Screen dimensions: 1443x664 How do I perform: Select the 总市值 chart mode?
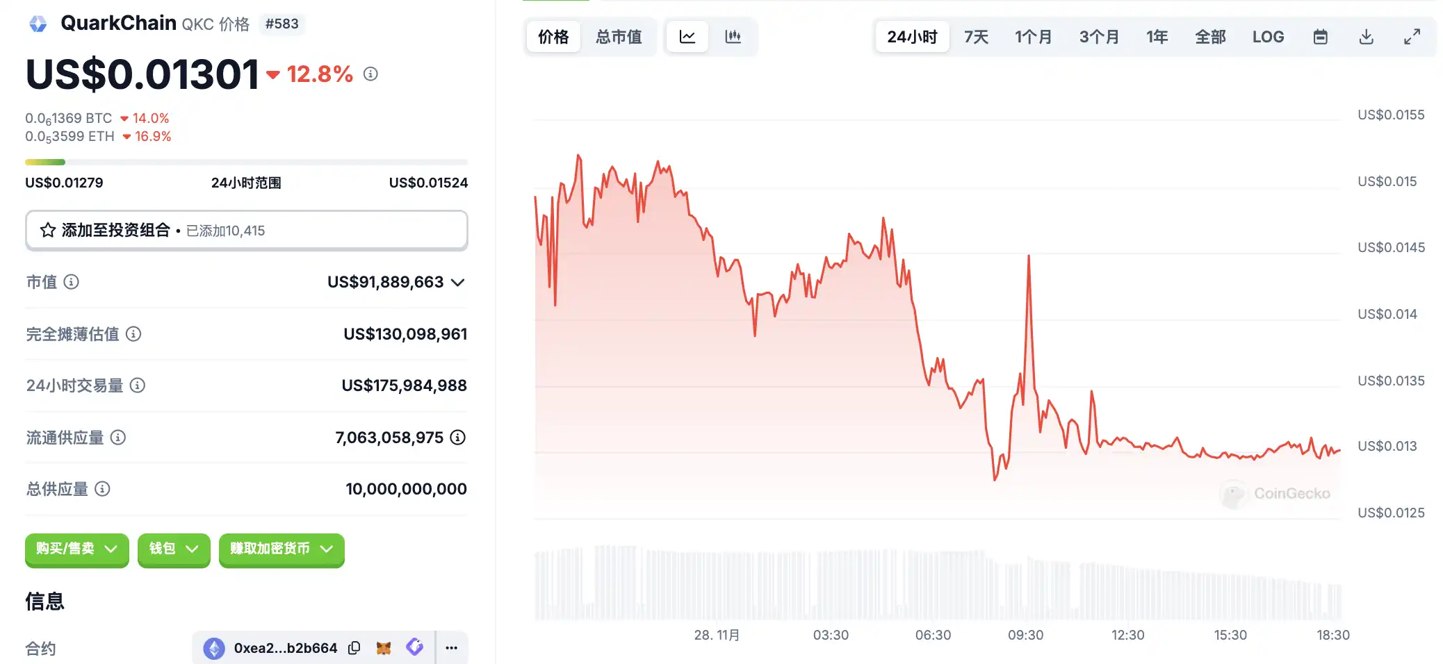tap(619, 37)
